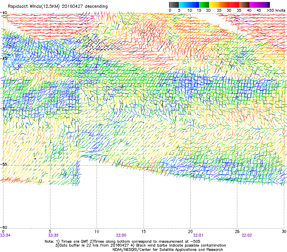The width and height of the screenshot is (287, 252).
Task: Click the '25' longitude label on the bottom axis
Action: pyautogui.click(x=237, y=231)
